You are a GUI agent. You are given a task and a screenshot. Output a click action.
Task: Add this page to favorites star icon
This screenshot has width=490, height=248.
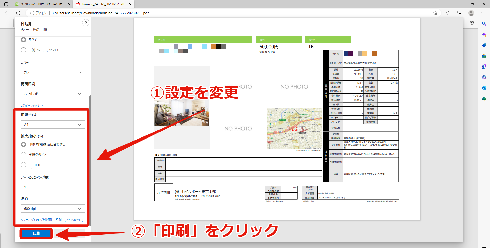click(435, 13)
